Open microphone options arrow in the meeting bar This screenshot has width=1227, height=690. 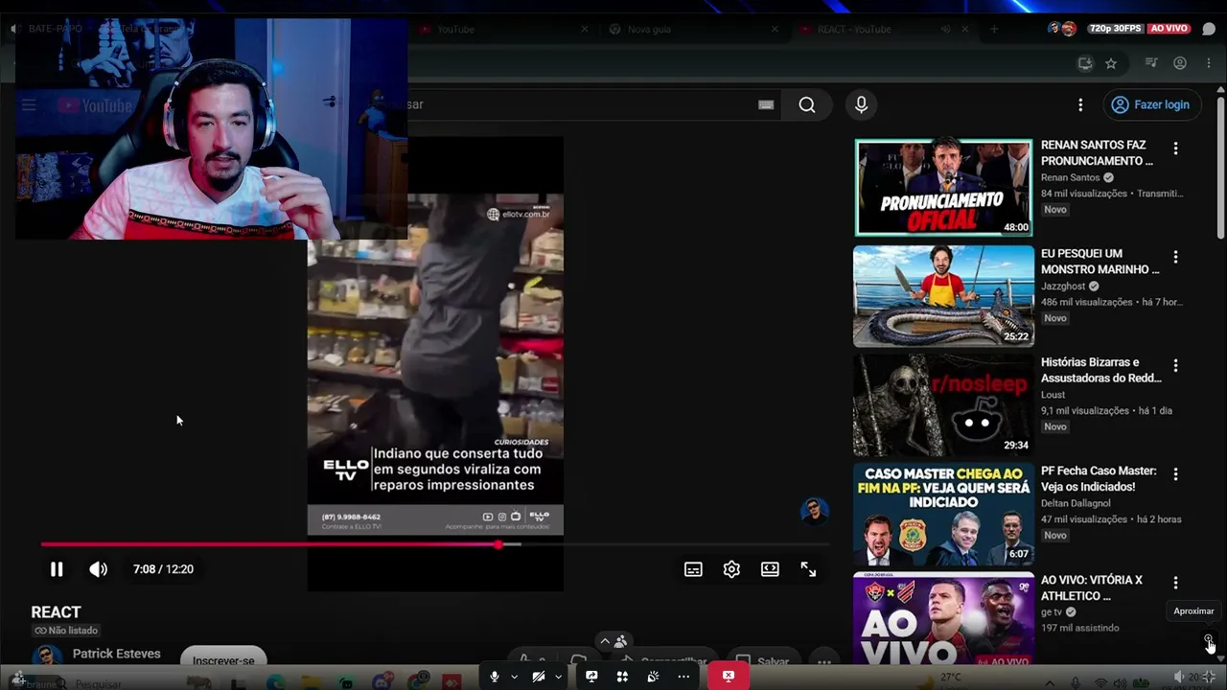(514, 677)
